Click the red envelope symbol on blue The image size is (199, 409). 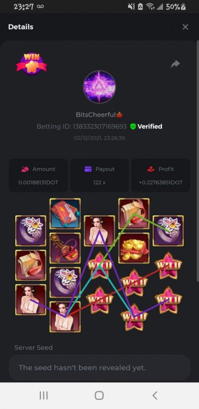(65, 214)
